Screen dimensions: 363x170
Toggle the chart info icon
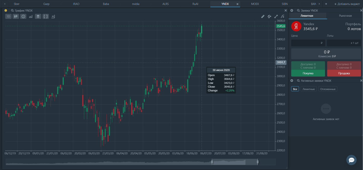click(23, 16)
